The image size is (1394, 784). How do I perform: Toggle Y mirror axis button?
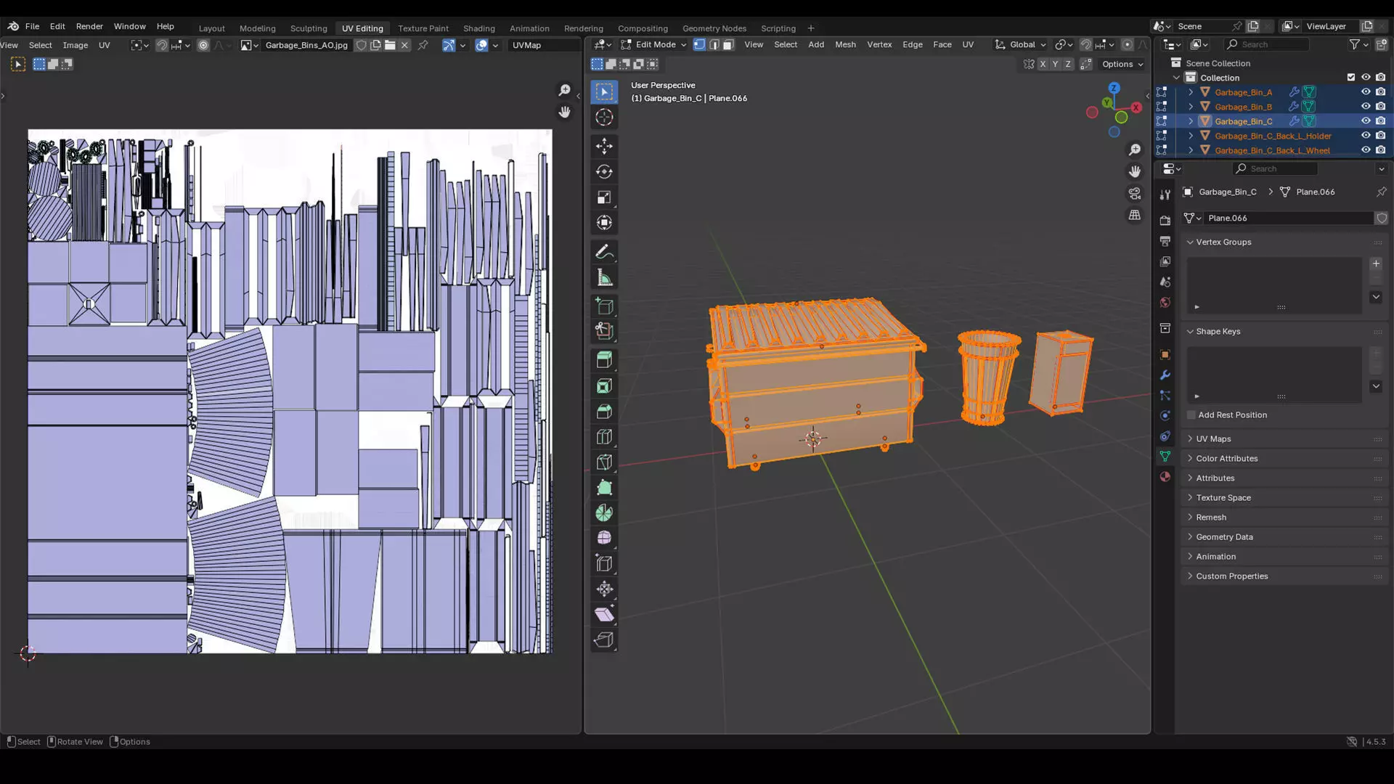point(1055,64)
